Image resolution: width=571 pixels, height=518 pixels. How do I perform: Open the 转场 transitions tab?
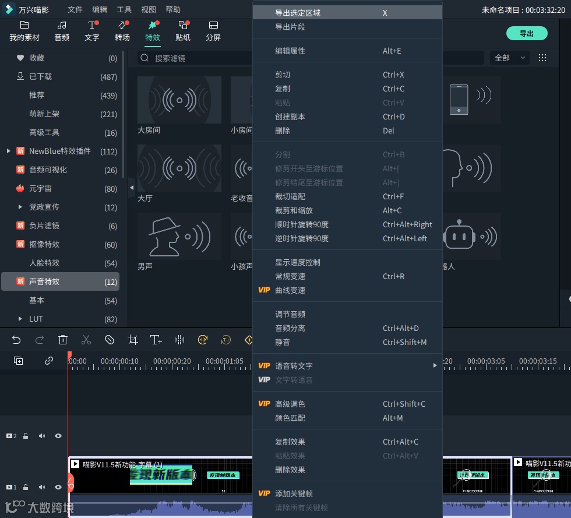[122, 31]
